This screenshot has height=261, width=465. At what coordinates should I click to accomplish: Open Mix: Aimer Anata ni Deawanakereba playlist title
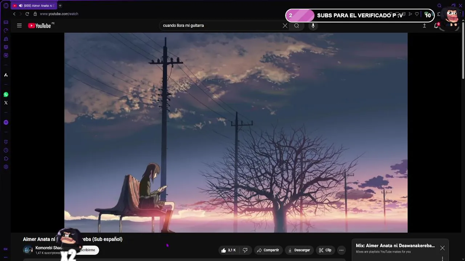pyautogui.click(x=395, y=246)
